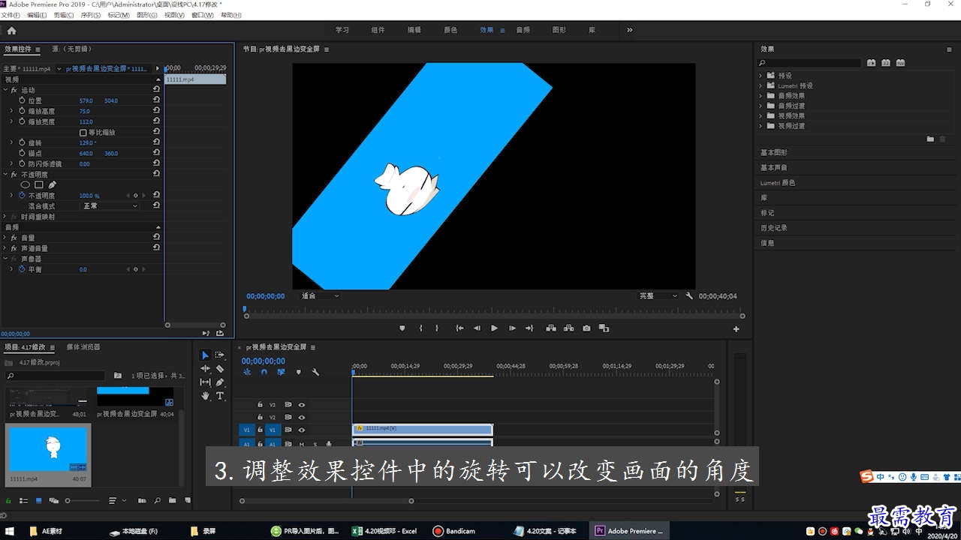The height and width of the screenshot is (540, 961).
Task: Open program monitor settings wrench
Action: (689, 296)
